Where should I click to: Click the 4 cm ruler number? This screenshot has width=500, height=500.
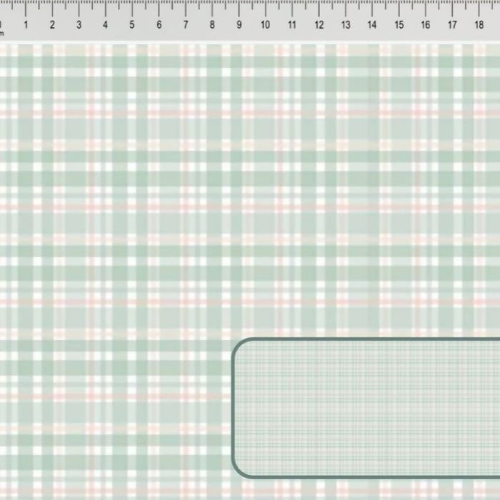[x=106, y=25]
